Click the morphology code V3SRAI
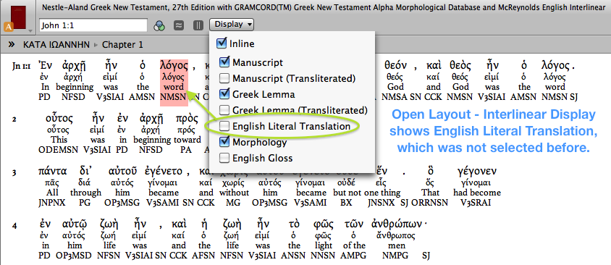Viewport: 611px width, 265px height. coord(476,203)
